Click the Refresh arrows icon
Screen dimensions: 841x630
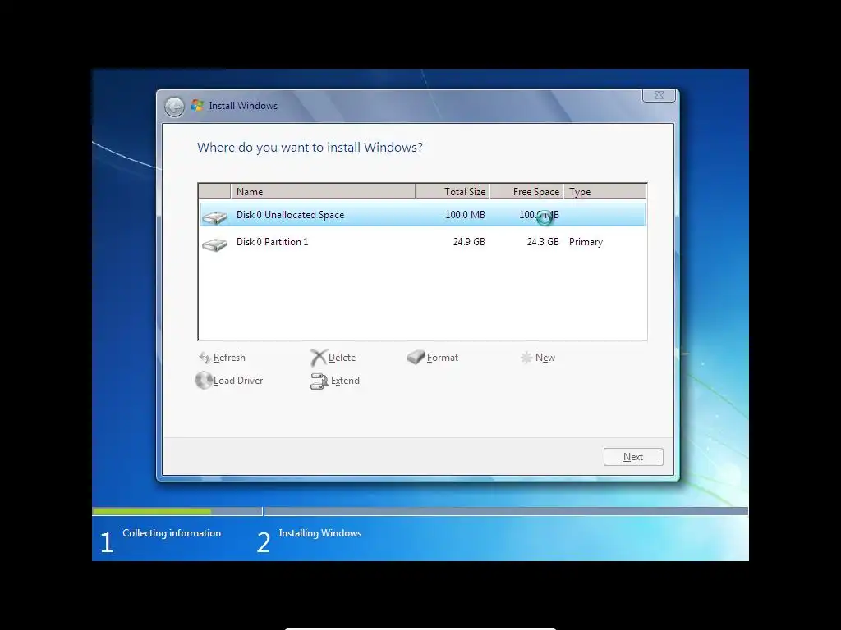tap(205, 358)
